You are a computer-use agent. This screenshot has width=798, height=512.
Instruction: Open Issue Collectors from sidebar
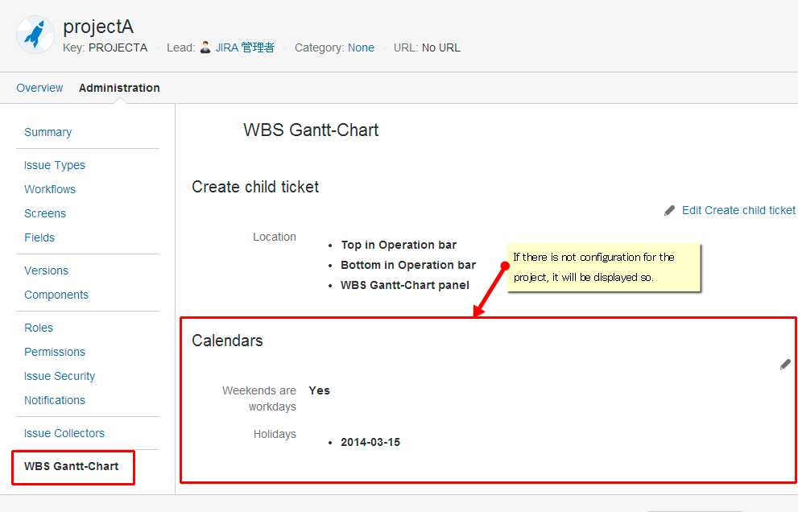pyautogui.click(x=64, y=433)
